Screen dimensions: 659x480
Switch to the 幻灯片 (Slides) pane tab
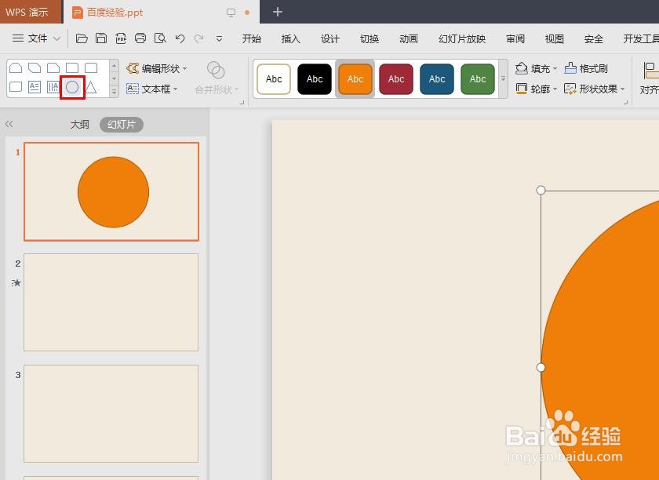(122, 125)
